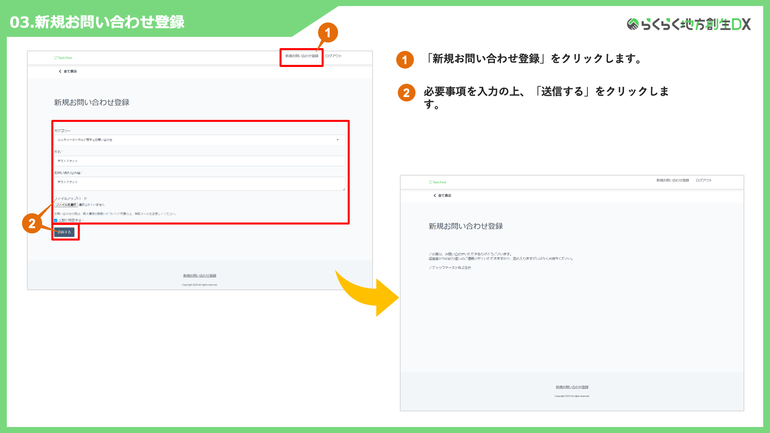
Task: Click the 新規お問い合わせ登録 heading in the left screenshot
Action: coord(92,103)
